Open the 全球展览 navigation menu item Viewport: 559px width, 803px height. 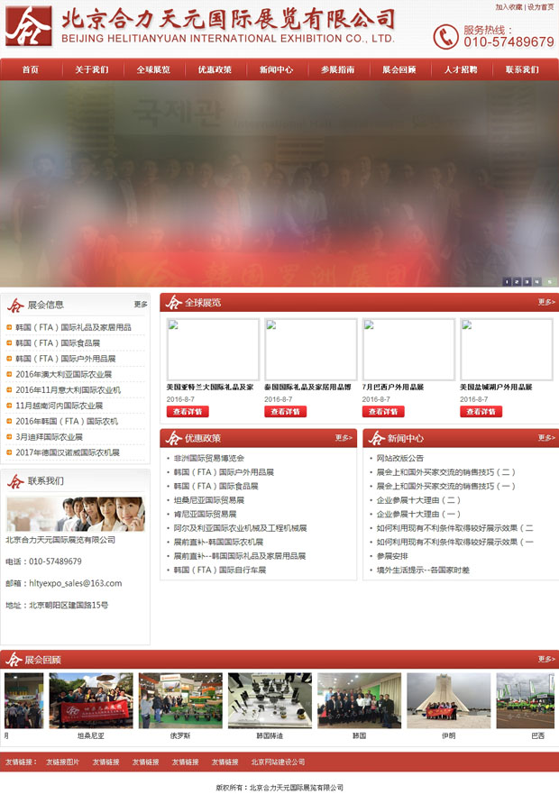pos(153,69)
